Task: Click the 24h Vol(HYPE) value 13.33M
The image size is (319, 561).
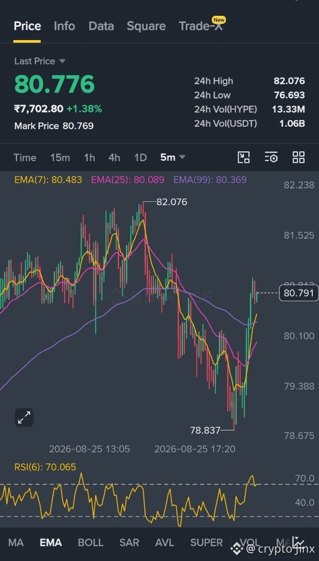Action: [x=288, y=110]
